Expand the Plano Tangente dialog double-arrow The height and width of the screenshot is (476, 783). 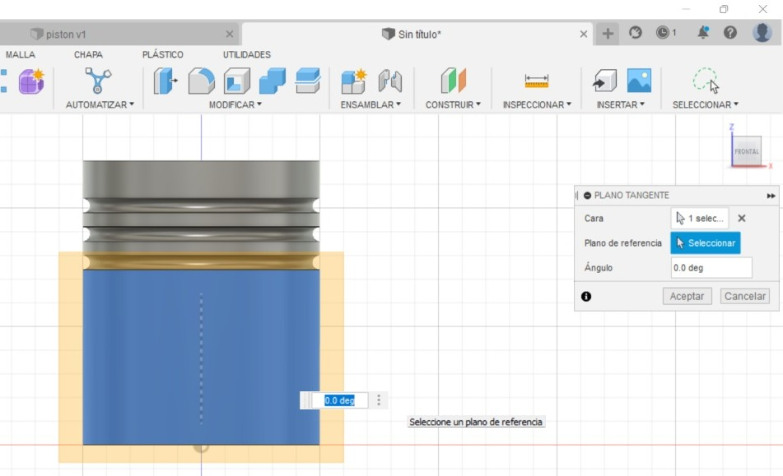pyautogui.click(x=771, y=196)
